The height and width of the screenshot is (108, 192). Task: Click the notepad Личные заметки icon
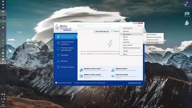58,67
